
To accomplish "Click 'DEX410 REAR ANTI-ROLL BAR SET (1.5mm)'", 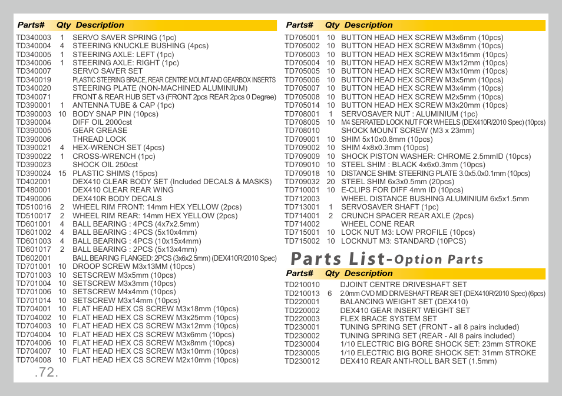I will click(x=419, y=361).
